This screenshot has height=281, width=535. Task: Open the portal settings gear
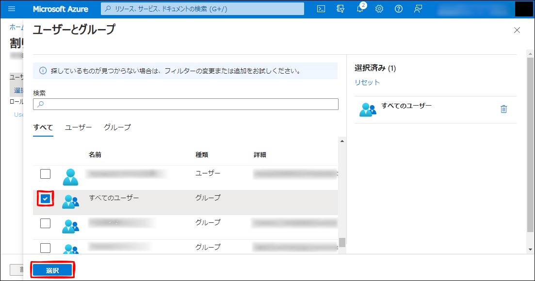click(379, 9)
